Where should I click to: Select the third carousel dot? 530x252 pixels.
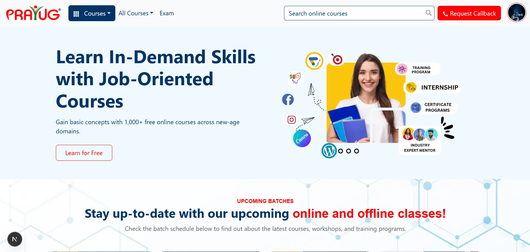coord(356,151)
